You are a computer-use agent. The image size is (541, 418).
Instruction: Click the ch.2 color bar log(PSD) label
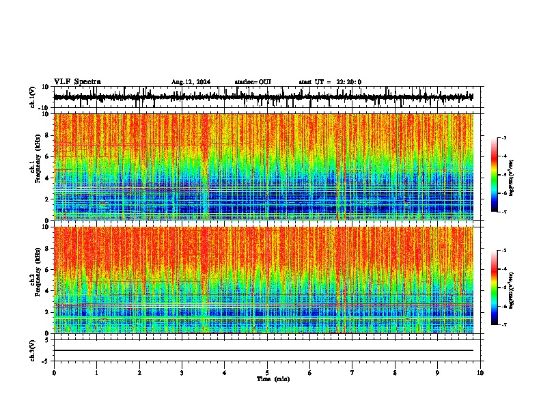click(512, 290)
